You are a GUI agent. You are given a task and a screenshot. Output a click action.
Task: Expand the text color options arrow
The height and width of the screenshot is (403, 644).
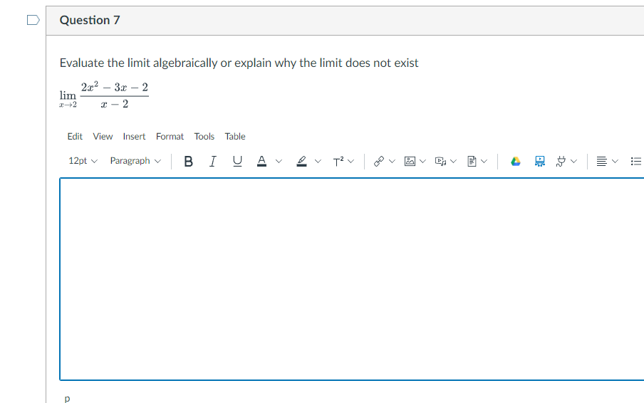pyautogui.click(x=279, y=162)
